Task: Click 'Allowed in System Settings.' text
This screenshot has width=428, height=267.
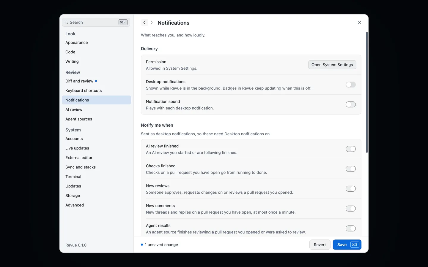Action: click(171, 68)
